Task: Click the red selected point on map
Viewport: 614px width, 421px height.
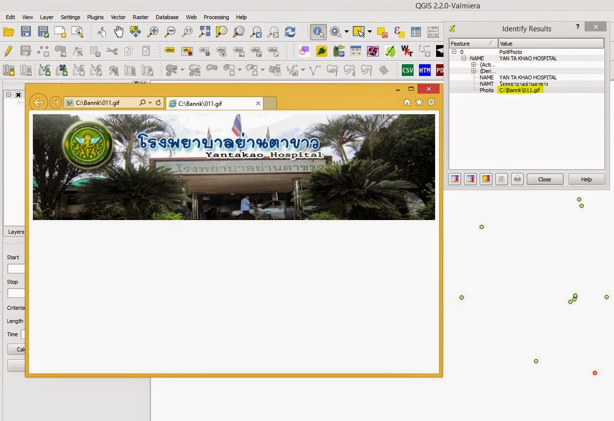Action: (x=595, y=373)
